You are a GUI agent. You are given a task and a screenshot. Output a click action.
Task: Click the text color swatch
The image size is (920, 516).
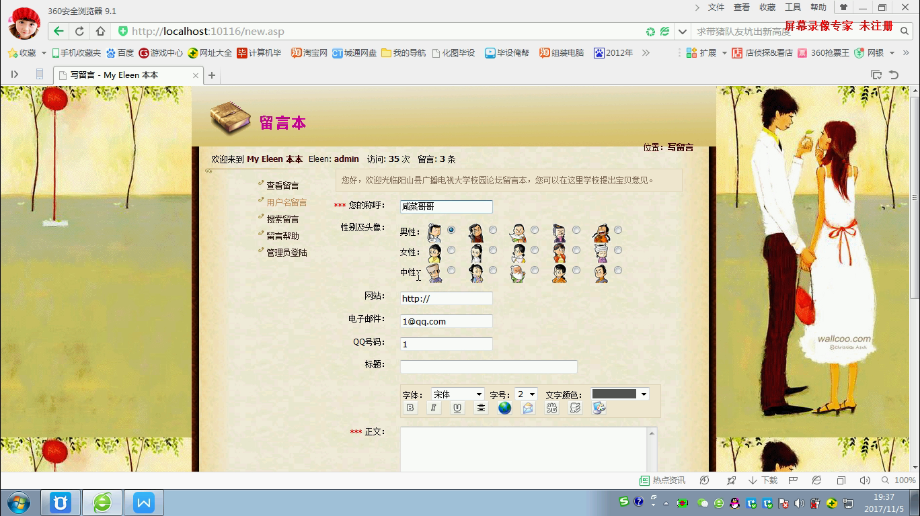(614, 394)
